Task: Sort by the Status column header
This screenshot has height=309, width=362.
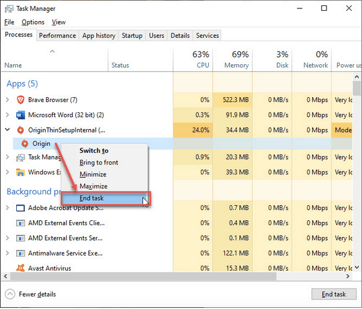Action: pos(140,60)
